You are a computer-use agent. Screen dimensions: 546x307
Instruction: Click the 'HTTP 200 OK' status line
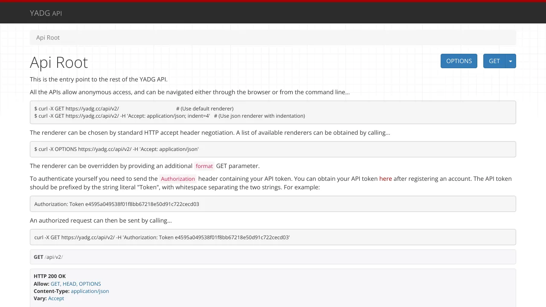click(49, 276)
